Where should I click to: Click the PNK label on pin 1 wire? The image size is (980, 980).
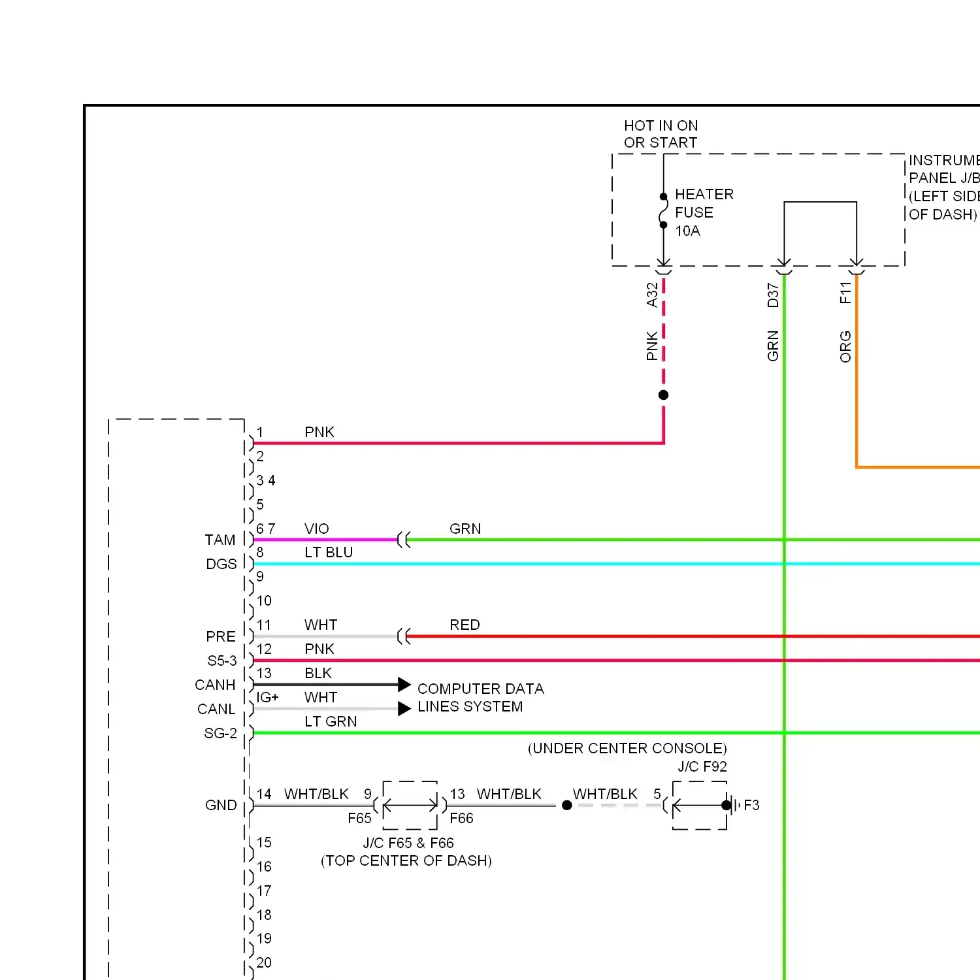[319, 432]
